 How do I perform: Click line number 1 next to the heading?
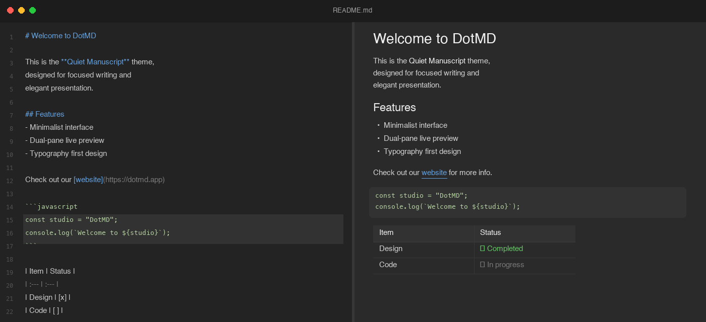[x=11, y=36]
